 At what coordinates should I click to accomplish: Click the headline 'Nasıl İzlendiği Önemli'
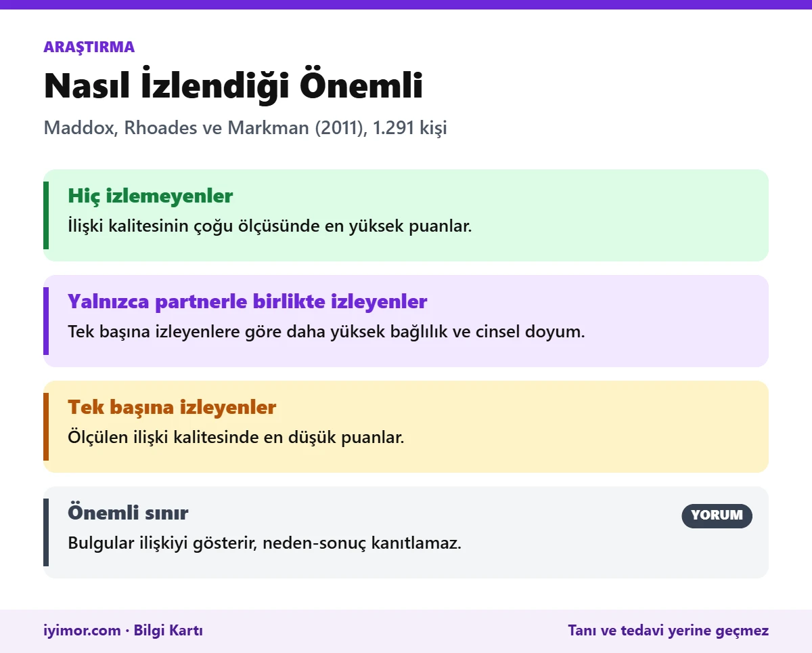pyautogui.click(x=233, y=86)
